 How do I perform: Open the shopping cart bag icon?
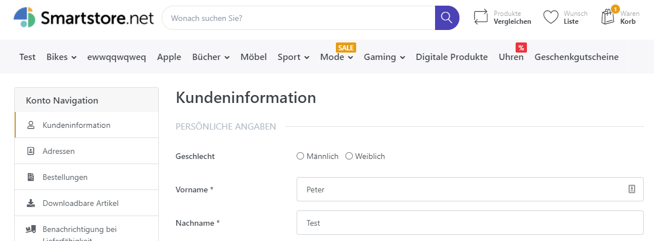click(608, 17)
